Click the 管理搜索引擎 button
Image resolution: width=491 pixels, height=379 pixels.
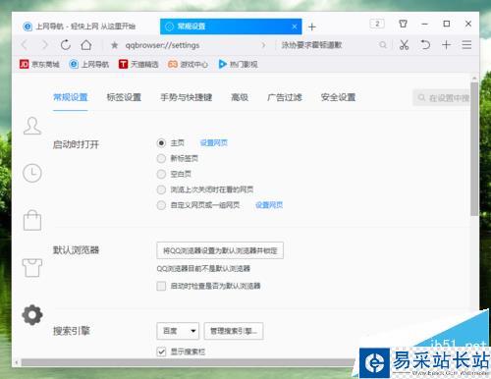point(234,331)
